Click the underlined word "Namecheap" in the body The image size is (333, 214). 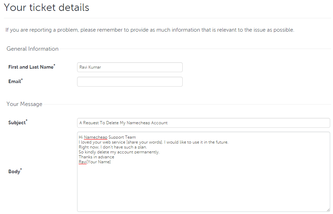point(95,137)
